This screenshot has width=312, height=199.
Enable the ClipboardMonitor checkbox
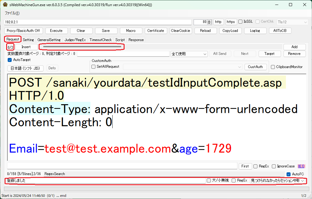click(x=273, y=67)
